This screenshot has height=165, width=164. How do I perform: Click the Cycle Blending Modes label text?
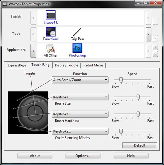[x=72, y=138]
